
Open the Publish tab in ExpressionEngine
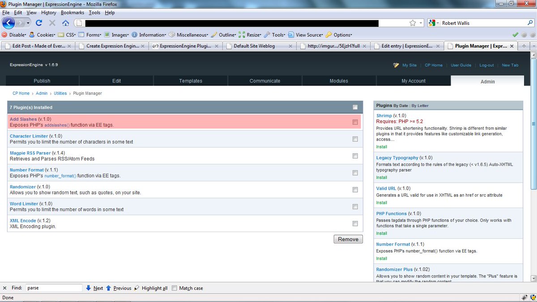click(x=42, y=81)
